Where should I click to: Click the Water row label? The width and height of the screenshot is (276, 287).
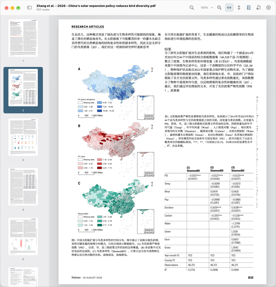pos(167,223)
